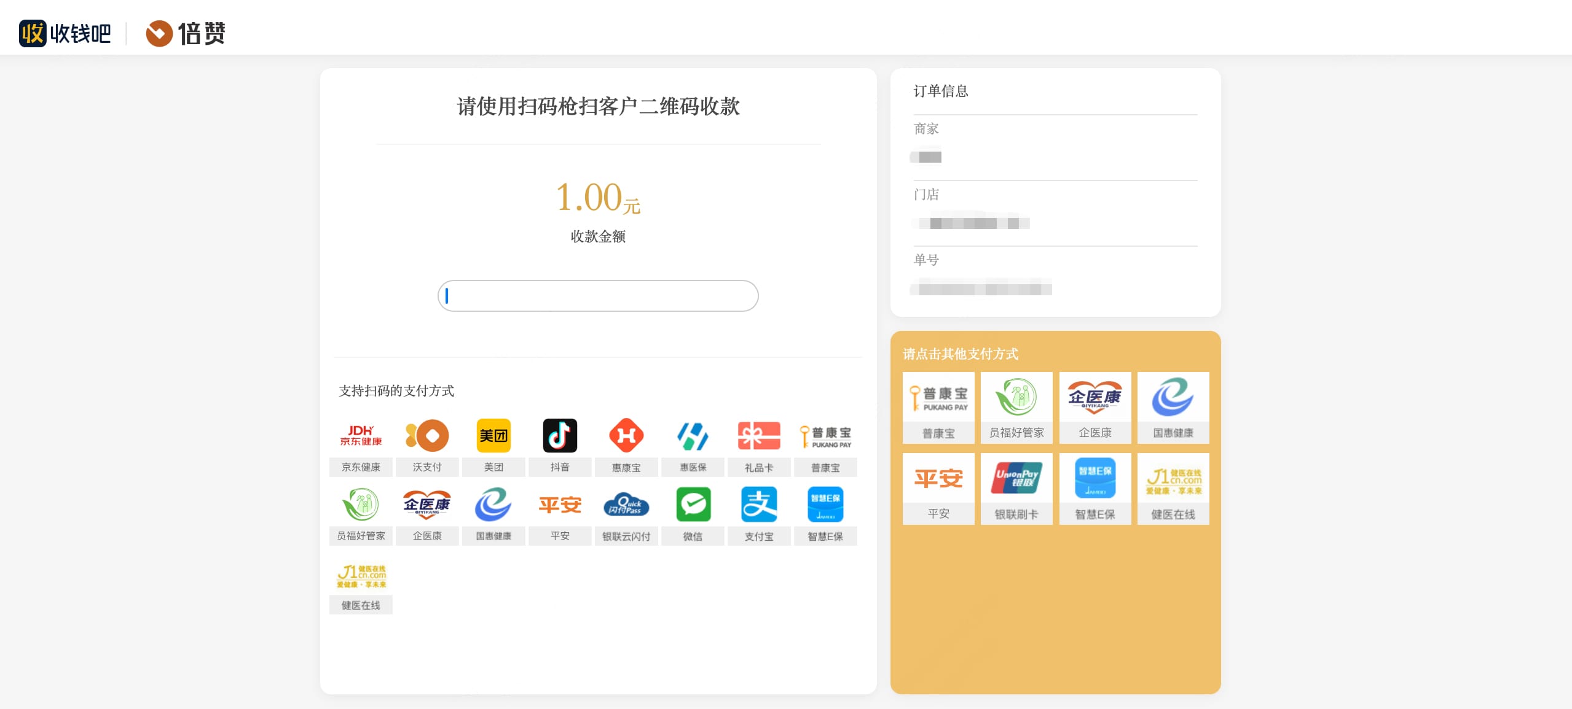Screen dimensions: 1572x709
Task: Select 智慧E保 in other payment methods panel
Action: tap(1095, 489)
